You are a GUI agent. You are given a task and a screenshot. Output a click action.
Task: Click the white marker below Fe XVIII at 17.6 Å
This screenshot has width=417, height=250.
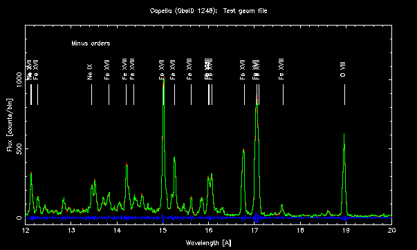[x=283, y=95]
